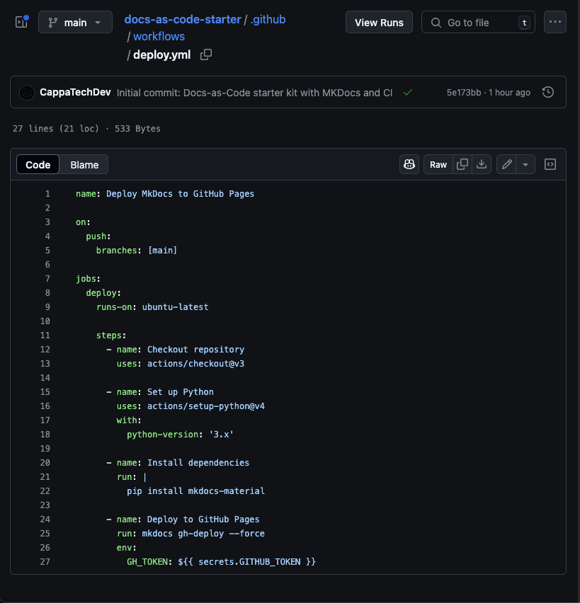
Task: Click the text 'Deploy MkDocs to GitHub Pages'
Action: pyautogui.click(x=180, y=194)
